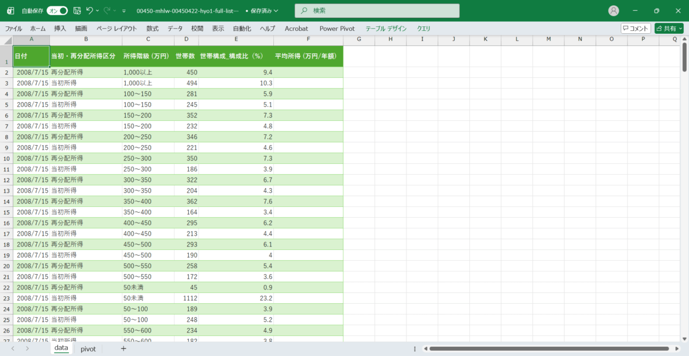This screenshot has height=356, width=689.
Task: Click the Excel app icon in title bar
Action: click(10, 11)
